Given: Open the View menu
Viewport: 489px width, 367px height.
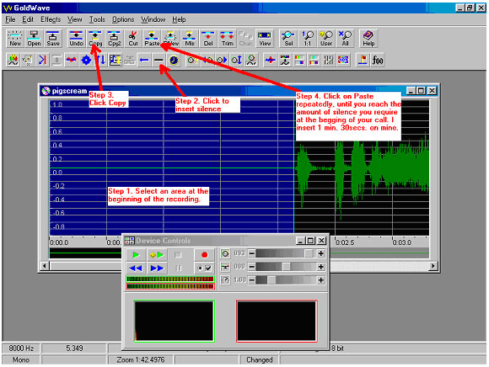Looking at the screenshot, I should tap(75, 19).
